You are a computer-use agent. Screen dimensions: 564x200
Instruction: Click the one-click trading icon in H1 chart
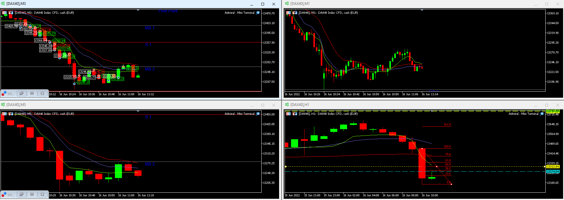click(288, 114)
